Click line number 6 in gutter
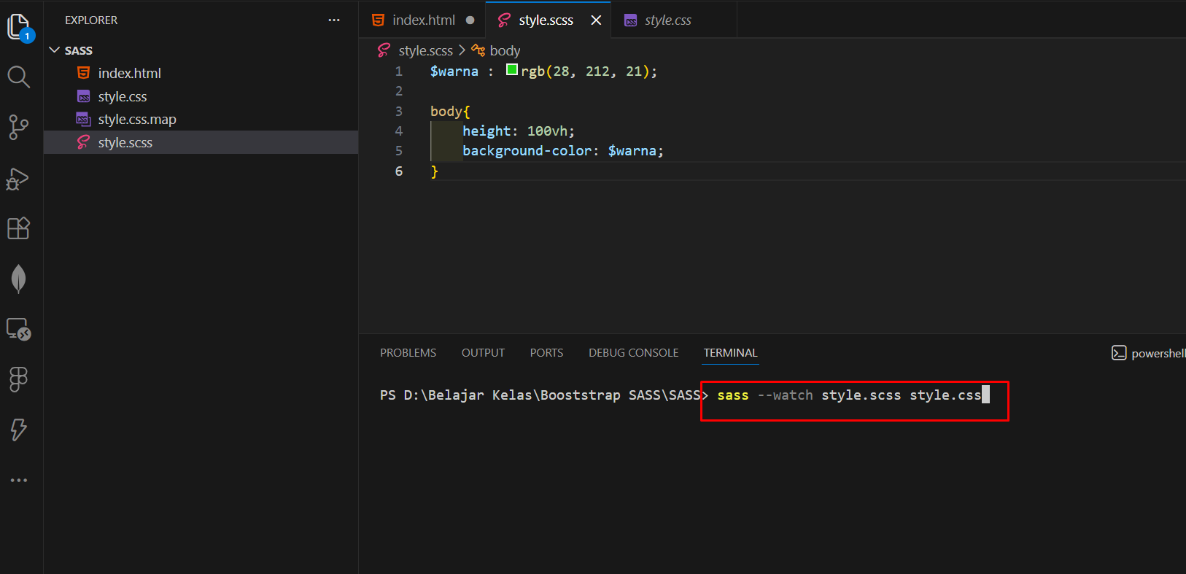 point(398,171)
